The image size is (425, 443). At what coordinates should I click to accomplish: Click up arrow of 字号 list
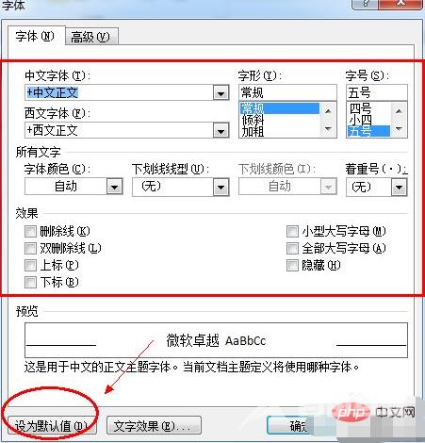(399, 111)
